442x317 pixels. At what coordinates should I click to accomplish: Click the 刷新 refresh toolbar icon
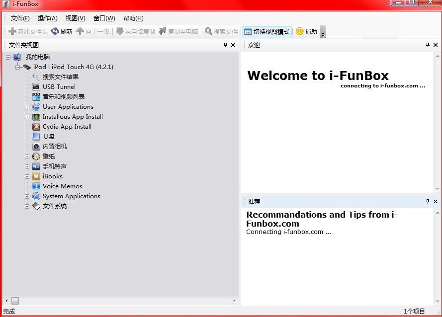click(55, 31)
